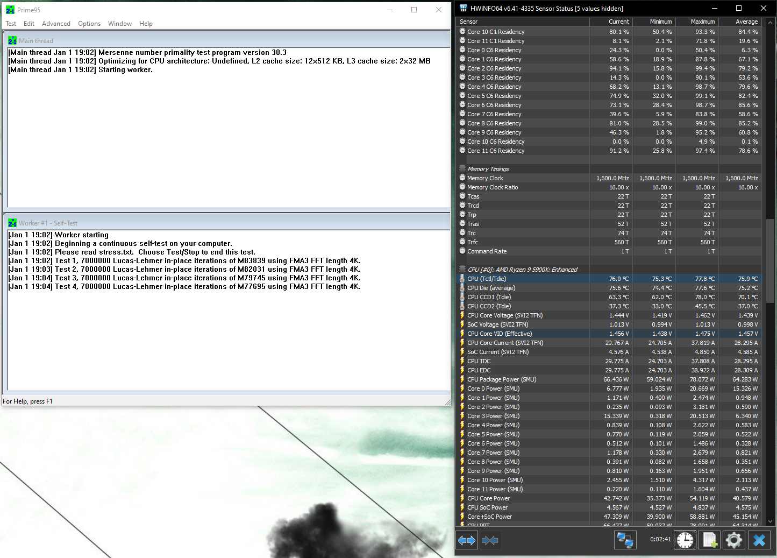Click the Worker #1 Self-Test window icon
The width and height of the screenshot is (777, 558).
[12, 223]
